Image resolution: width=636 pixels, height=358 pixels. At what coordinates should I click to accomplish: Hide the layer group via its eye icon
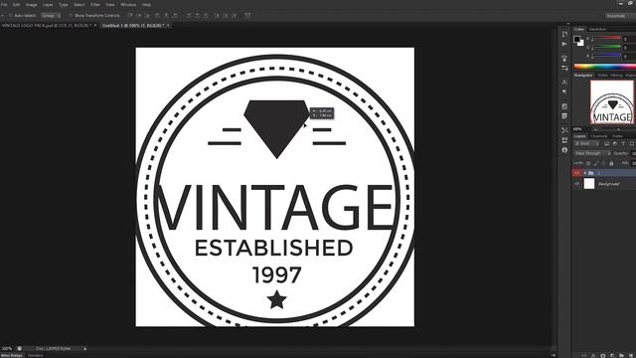pos(576,173)
